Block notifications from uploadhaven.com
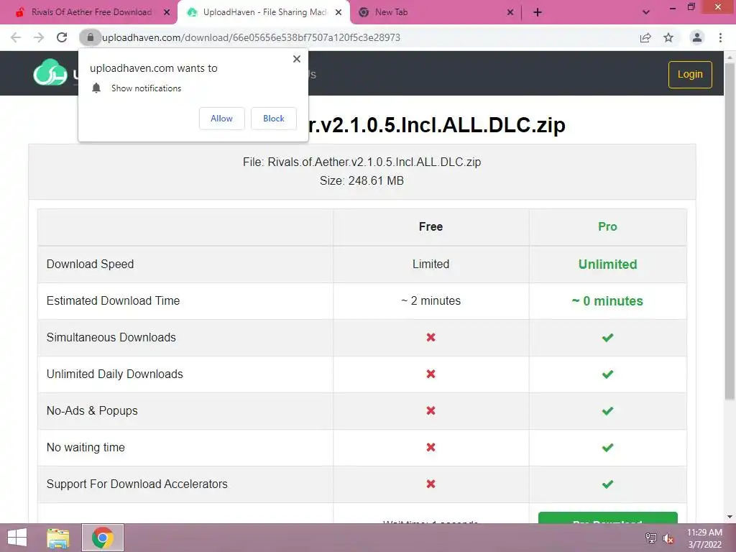736x552 pixels. coord(274,119)
